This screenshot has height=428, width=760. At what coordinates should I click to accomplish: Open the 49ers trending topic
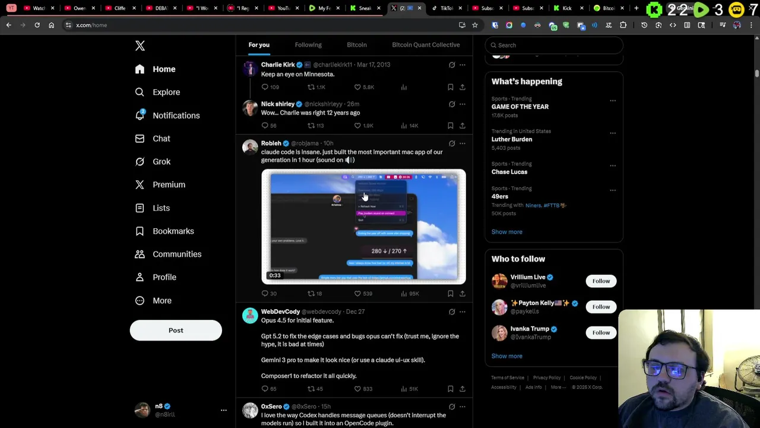(500, 197)
